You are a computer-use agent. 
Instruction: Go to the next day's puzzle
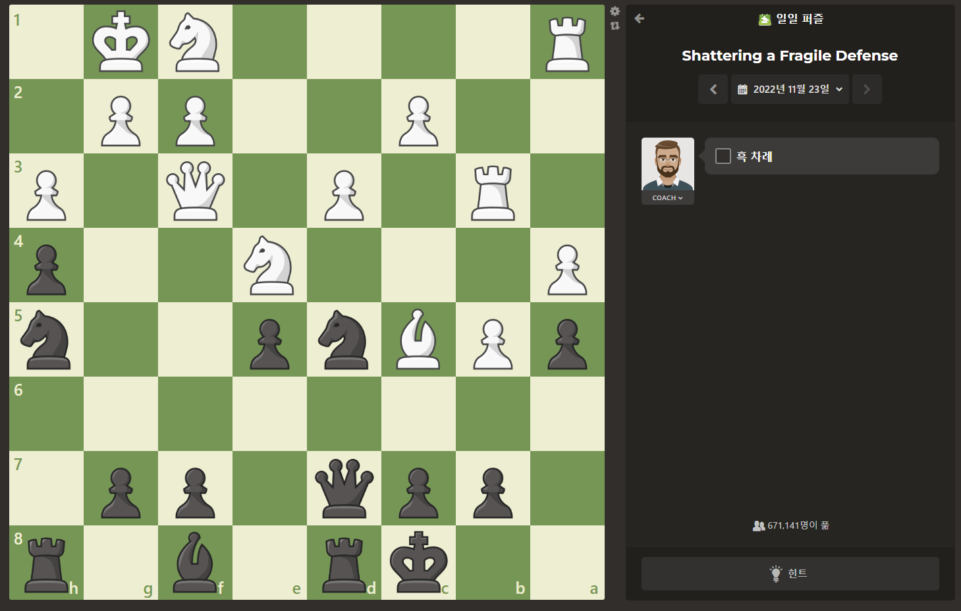pyautogui.click(x=867, y=89)
